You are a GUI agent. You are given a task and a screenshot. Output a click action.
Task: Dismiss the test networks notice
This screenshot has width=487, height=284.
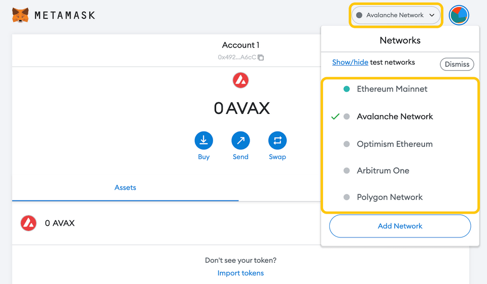click(x=457, y=64)
